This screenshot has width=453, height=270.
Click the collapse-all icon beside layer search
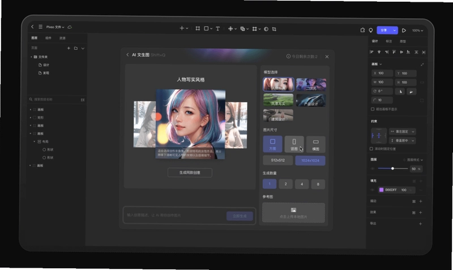pos(83,100)
